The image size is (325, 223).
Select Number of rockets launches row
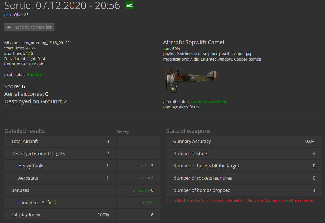tap(244, 178)
